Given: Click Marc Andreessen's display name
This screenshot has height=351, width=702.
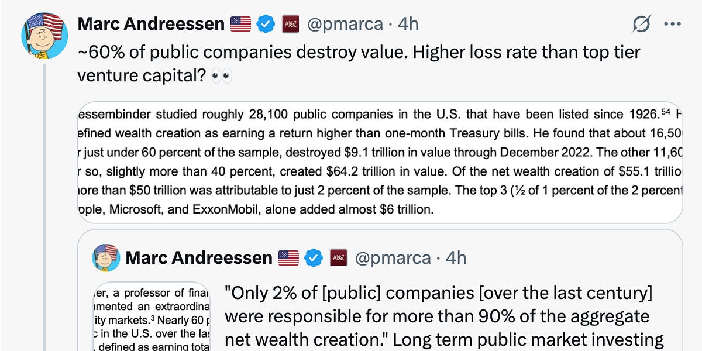Looking at the screenshot, I should click(x=150, y=23).
